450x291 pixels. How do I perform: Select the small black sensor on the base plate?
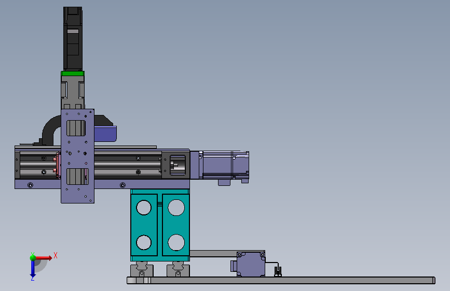[278, 271]
